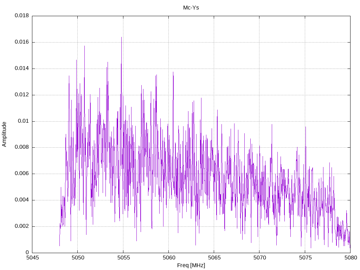This screenshot has height=270, width=360.
Task: Click the y-axis tick label 0.01
Action: [24, 121]
